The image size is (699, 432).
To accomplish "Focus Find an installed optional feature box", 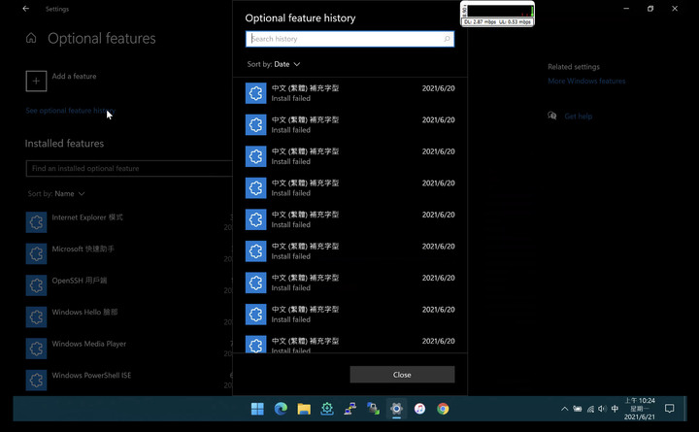I will pyautogui.click(x=129, y=169).
